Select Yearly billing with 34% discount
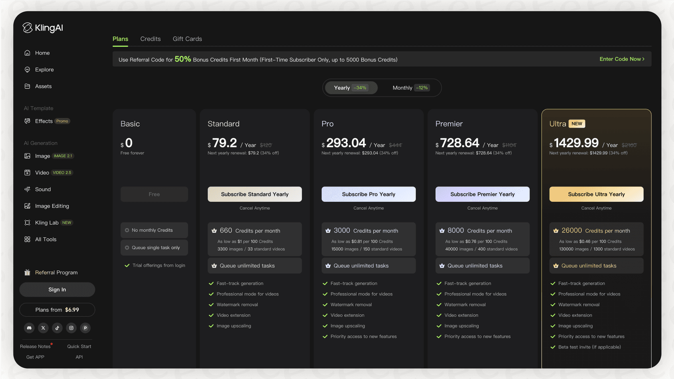This screenshot has width=674, height=379. click(351, 87)
